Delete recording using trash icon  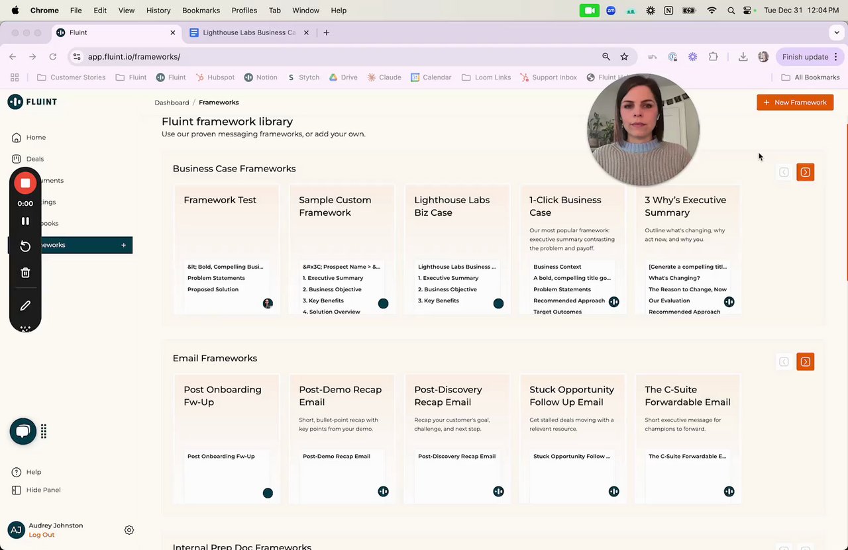25,273
